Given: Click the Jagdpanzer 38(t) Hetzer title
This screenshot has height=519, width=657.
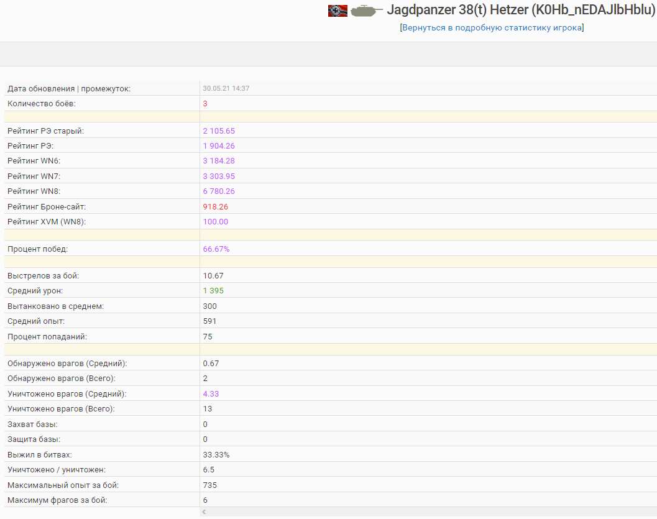Looking at the screenshot, I should pos(521,10).
